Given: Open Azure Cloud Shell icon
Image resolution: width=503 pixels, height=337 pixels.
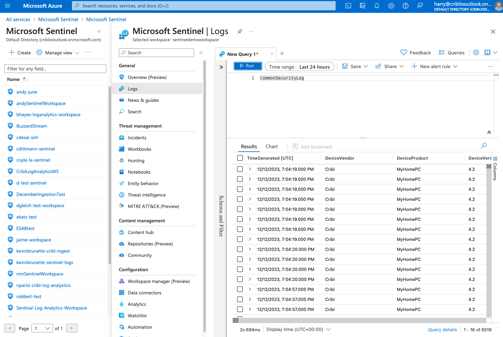Looking at the screenshot, I should pyautogui.click(x=348, y=6).
